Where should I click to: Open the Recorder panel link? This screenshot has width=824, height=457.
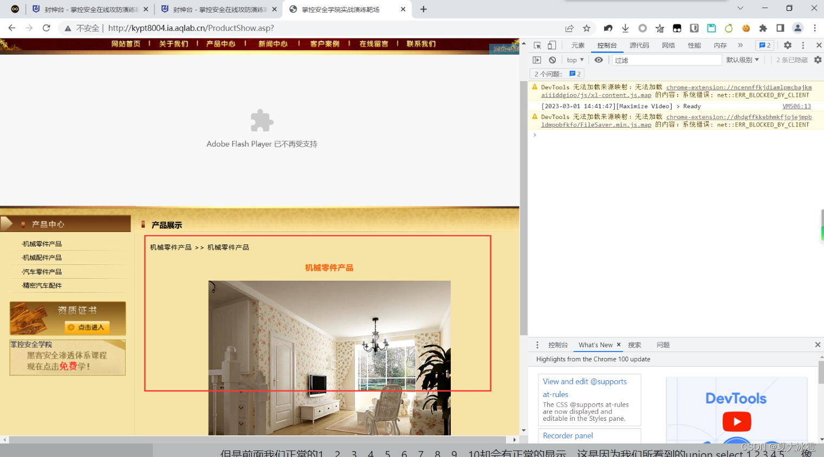[x=568, y=436]
